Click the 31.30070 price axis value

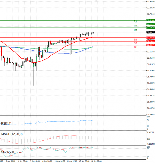[151, 102]
